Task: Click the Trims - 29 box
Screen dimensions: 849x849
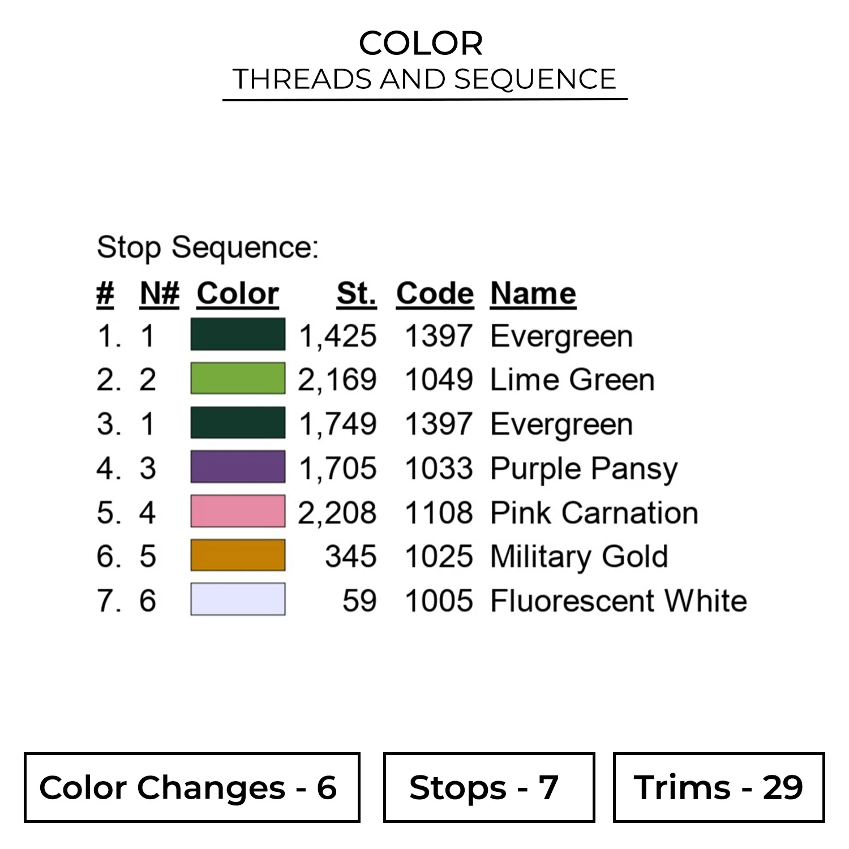Action: click(718, 787)
